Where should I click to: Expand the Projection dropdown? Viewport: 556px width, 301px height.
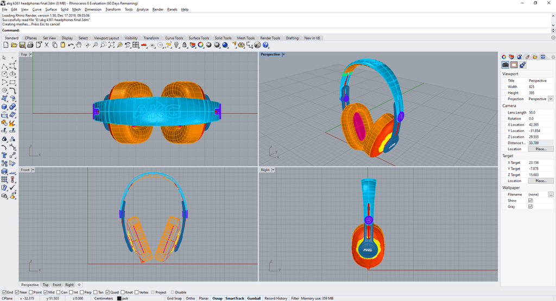pos(551,99)
